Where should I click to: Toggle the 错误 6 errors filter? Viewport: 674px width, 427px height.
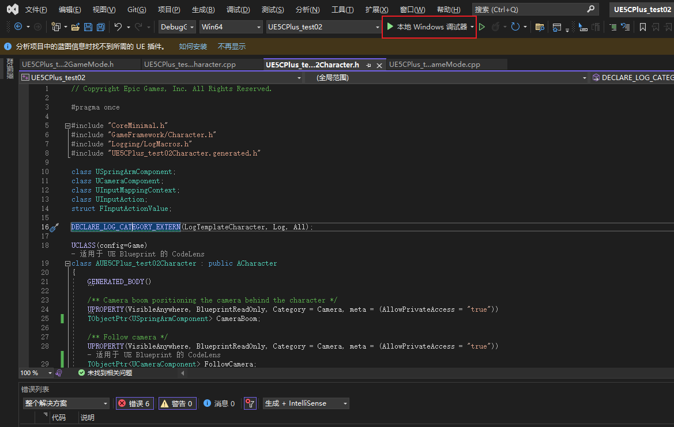(x=134, y=403)
